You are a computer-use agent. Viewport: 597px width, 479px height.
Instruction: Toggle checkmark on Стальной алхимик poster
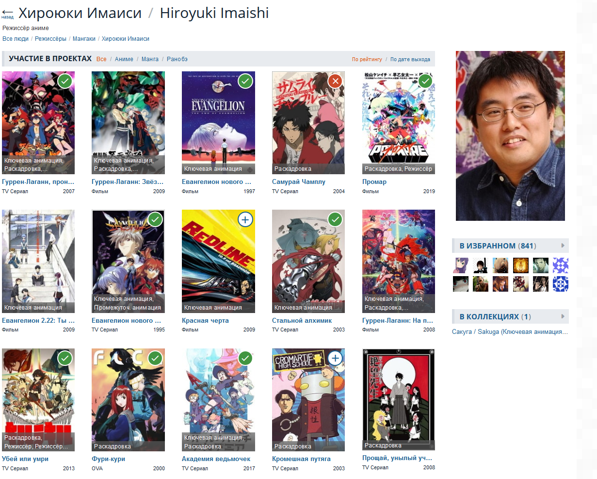(335, 219)
